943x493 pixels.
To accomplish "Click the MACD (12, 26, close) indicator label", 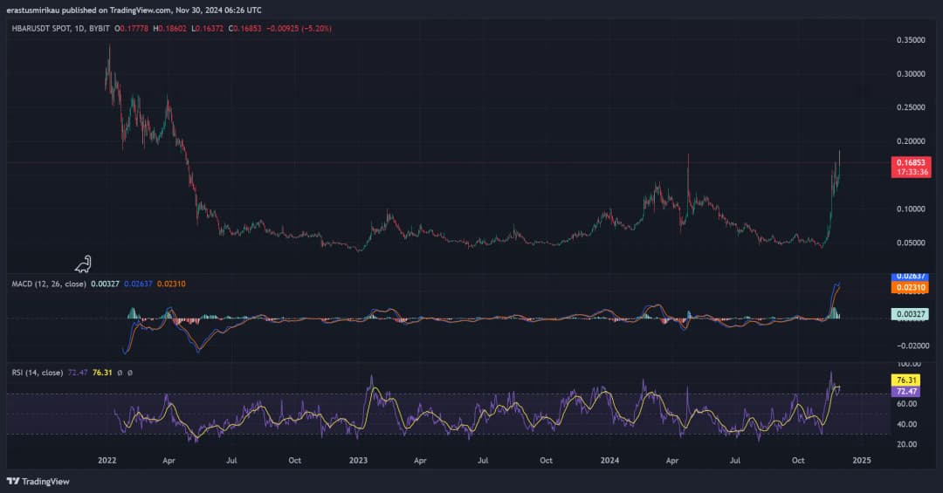I will [48, 284].
